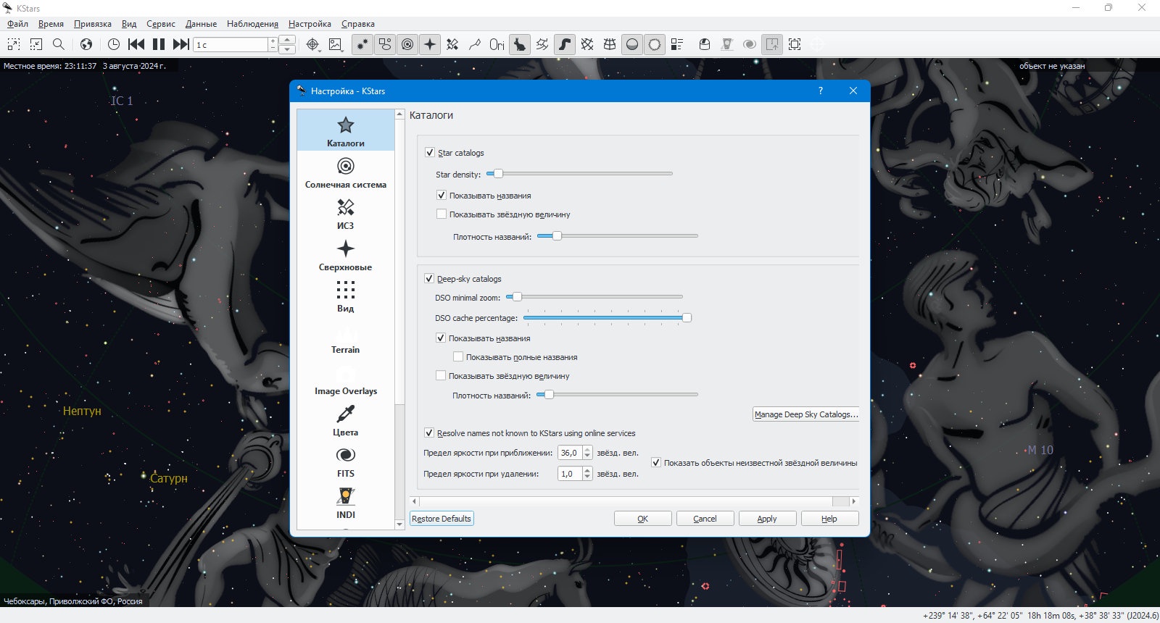This screenshot has width=1160, height=623.
Task: Open the What's Interesting list icon
Action: (x=677, y=44)
